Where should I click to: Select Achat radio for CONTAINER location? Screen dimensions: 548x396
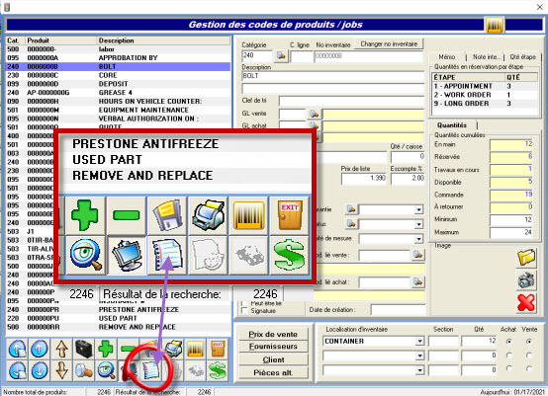508,342
